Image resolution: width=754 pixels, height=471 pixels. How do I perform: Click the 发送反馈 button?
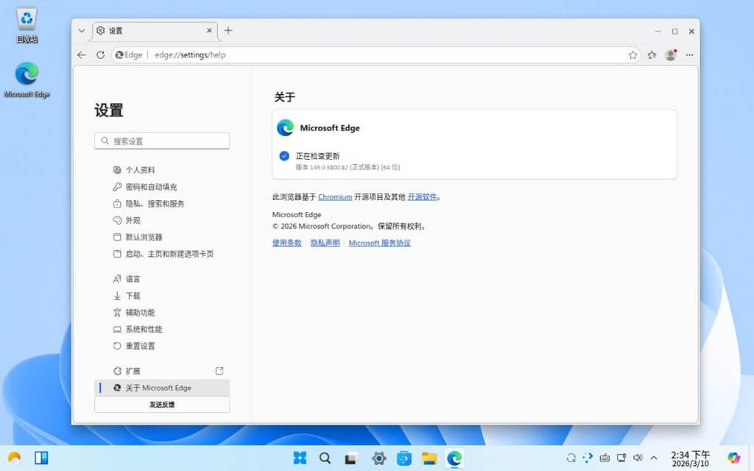coord(162,405)
